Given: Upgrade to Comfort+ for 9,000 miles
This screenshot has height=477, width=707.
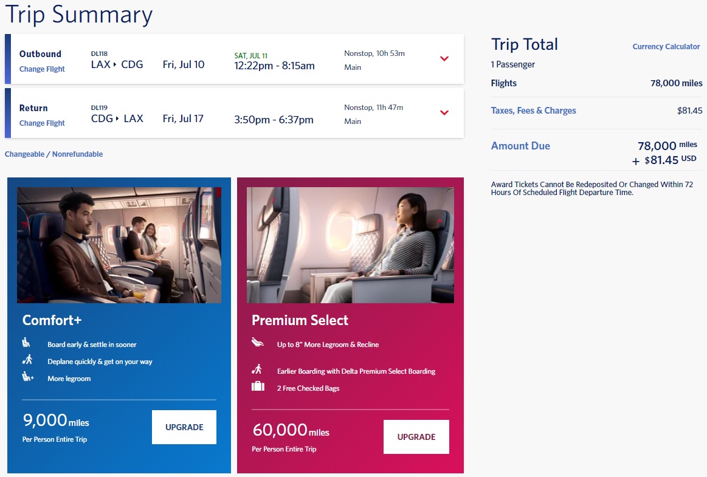Looking at the screenshot, I should coord(184,427).
